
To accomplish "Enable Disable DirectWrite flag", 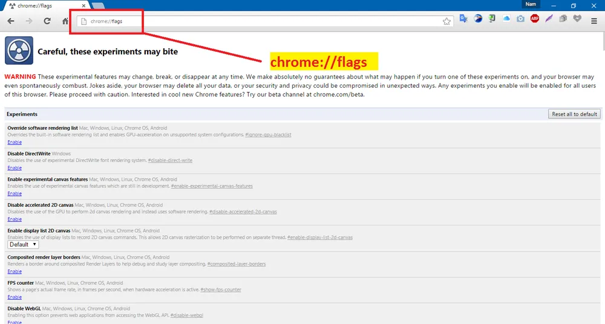I will [x=15, y=168].
